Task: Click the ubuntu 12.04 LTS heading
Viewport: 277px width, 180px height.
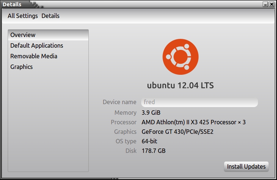Action: click(180, 86)
